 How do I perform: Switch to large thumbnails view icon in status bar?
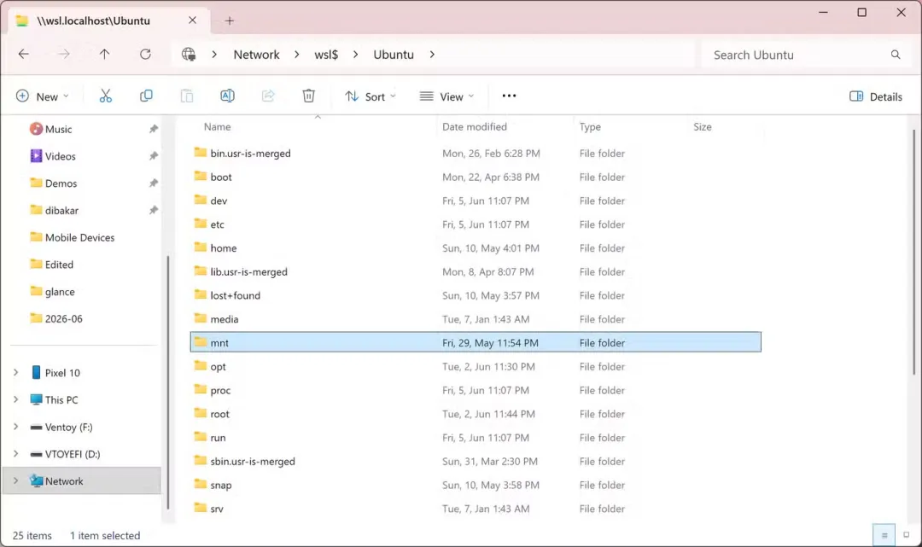pos(906,535)
